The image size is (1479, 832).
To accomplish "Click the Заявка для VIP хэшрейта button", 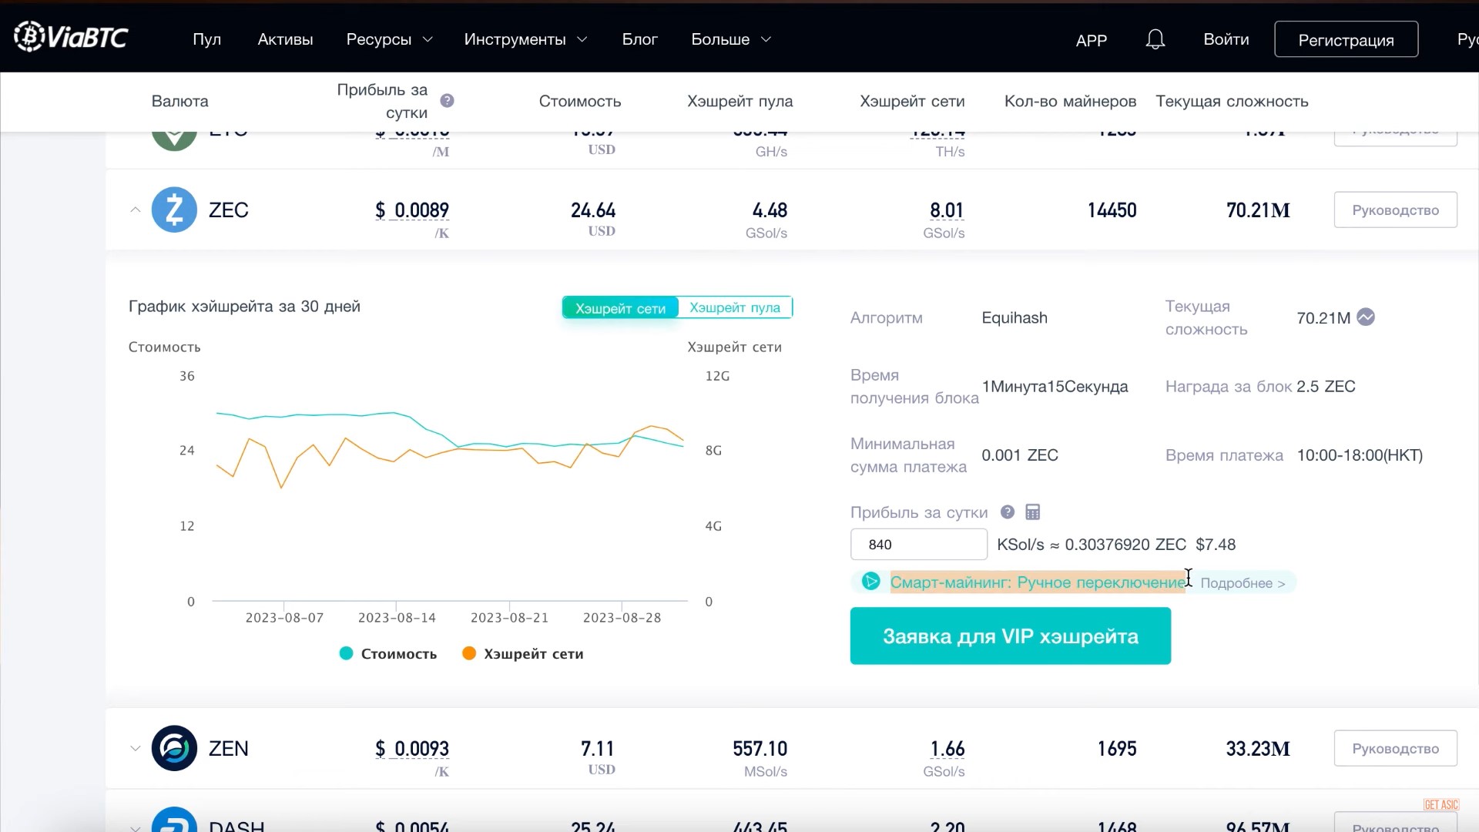I will pyautogui.click(x=1011, y=636).
